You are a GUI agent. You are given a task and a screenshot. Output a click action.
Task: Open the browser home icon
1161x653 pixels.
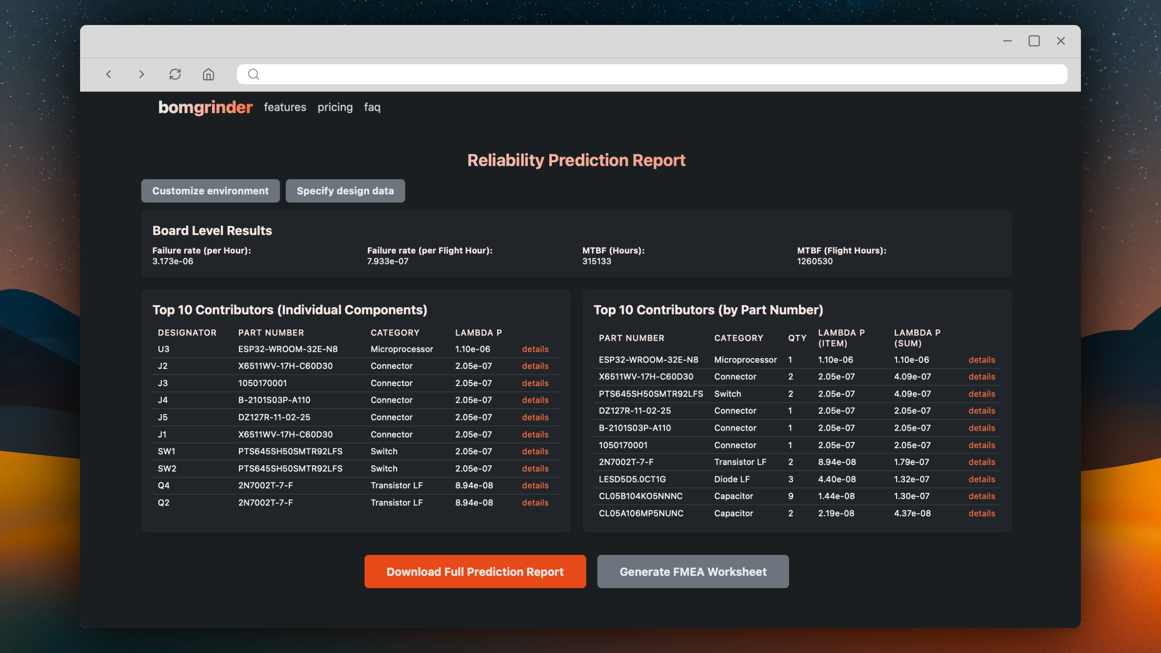tap(208, 74)
